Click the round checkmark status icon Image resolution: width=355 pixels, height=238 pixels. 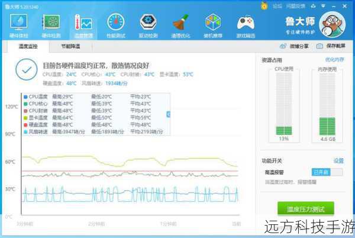(x=27, y=69)
